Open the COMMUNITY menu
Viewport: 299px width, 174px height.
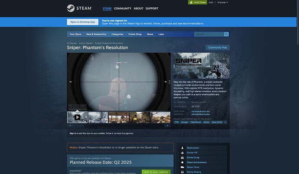tap(123, 8)
